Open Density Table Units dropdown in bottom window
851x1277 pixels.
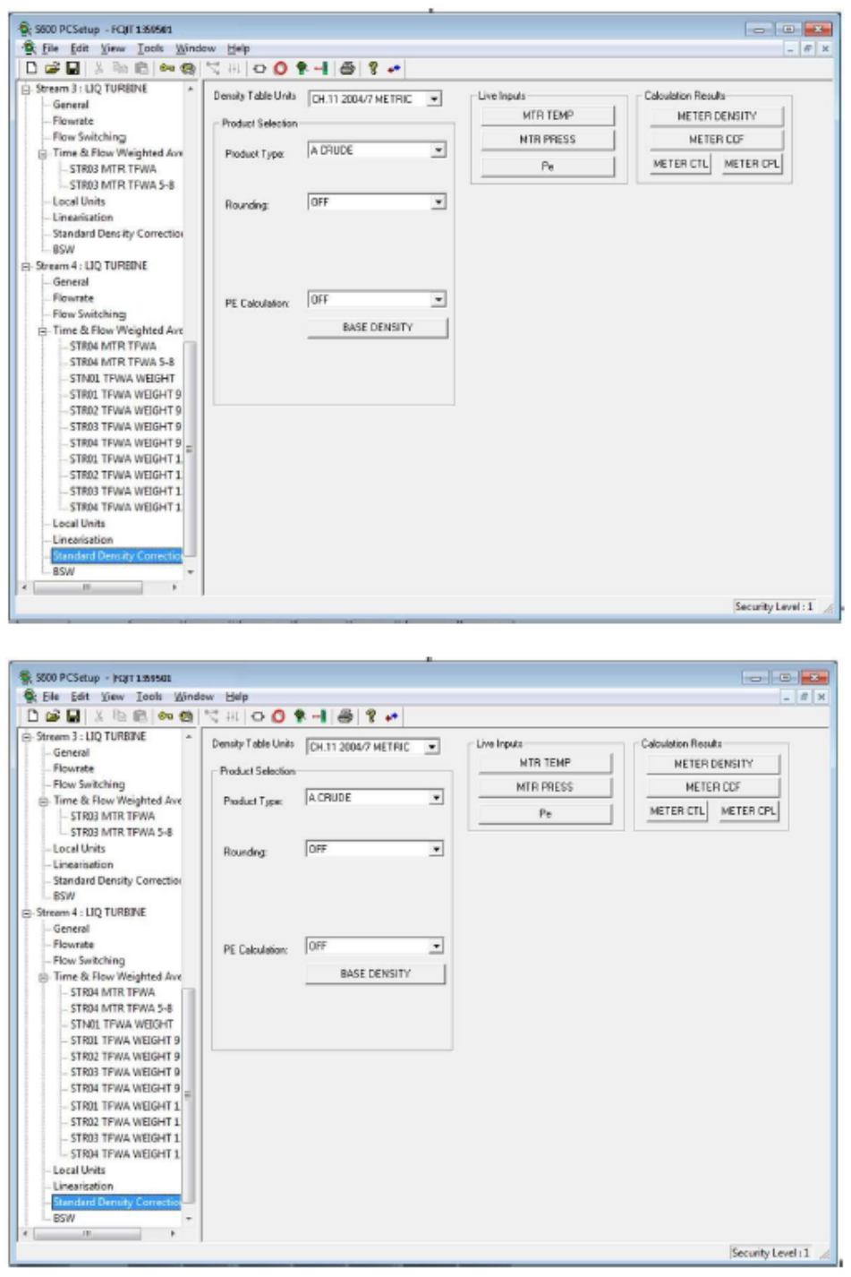[x=432, y=746]
